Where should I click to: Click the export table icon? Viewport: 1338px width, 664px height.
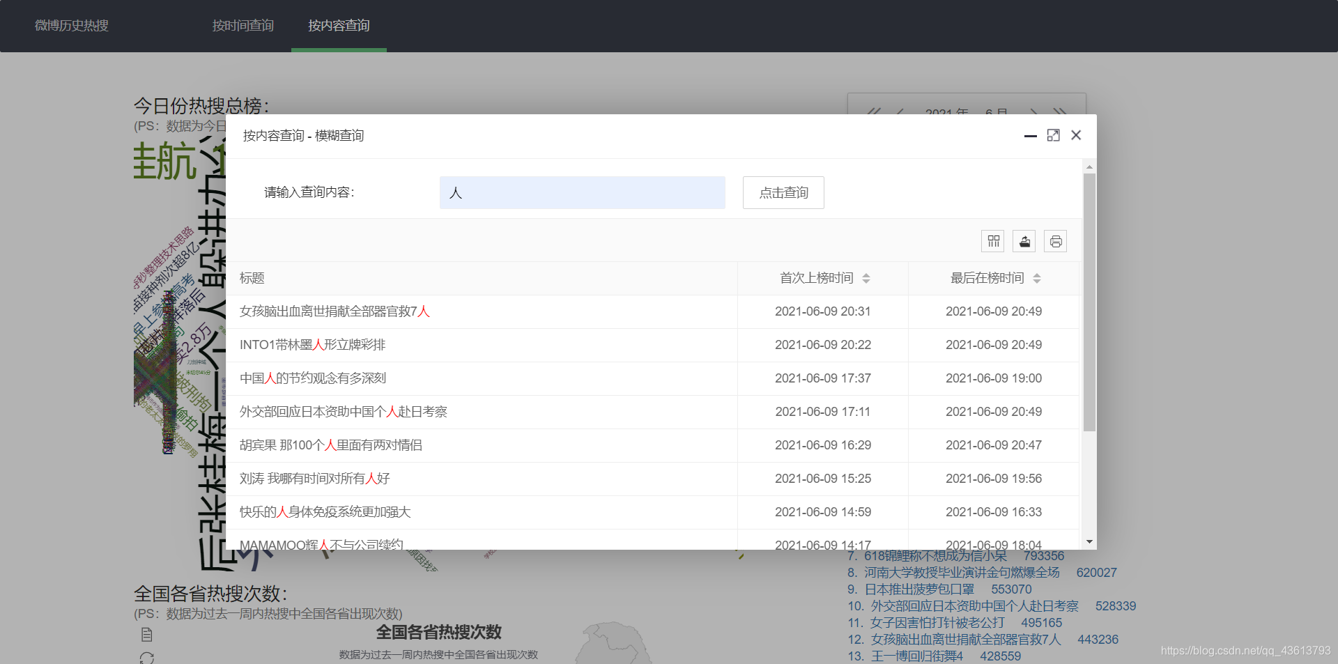click(x=1024, y=241)
